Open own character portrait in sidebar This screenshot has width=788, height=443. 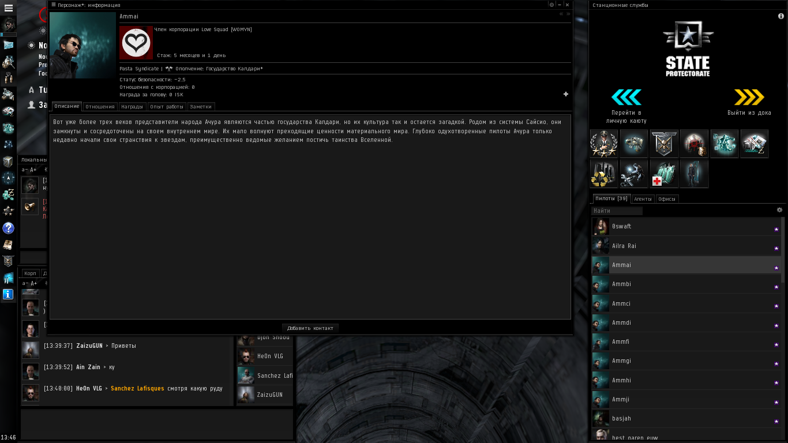pyautogui.click(x=8, y=24)
